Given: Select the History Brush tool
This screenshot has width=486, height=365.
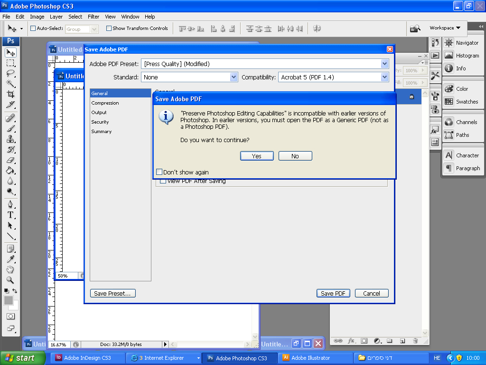Looking at the screenshot, I should tap(10, 150).
